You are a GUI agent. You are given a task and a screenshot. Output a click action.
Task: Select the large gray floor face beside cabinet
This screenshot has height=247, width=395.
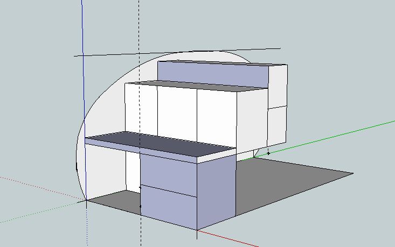coord(290,186)
